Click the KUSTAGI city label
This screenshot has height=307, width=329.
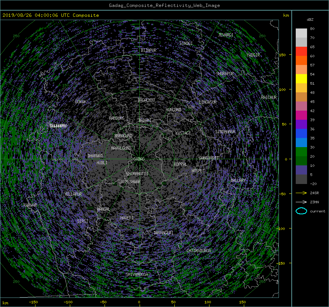coord(183,133)
